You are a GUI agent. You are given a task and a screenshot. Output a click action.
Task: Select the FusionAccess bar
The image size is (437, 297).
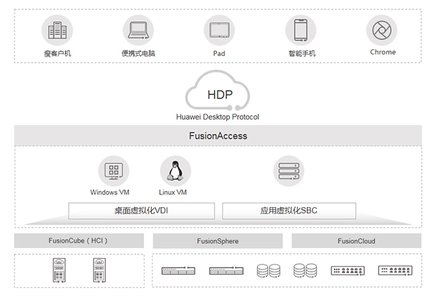pos(218,136)
